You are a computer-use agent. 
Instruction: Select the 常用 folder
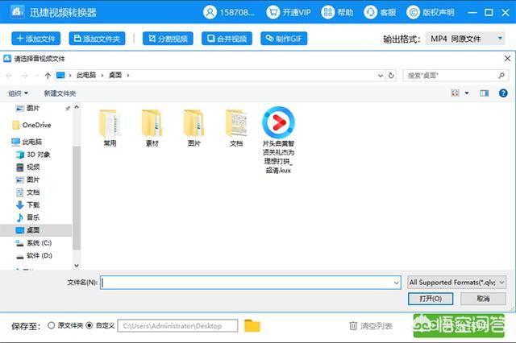click(110, 128)
